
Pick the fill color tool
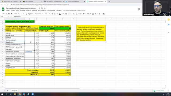point(63,14)
